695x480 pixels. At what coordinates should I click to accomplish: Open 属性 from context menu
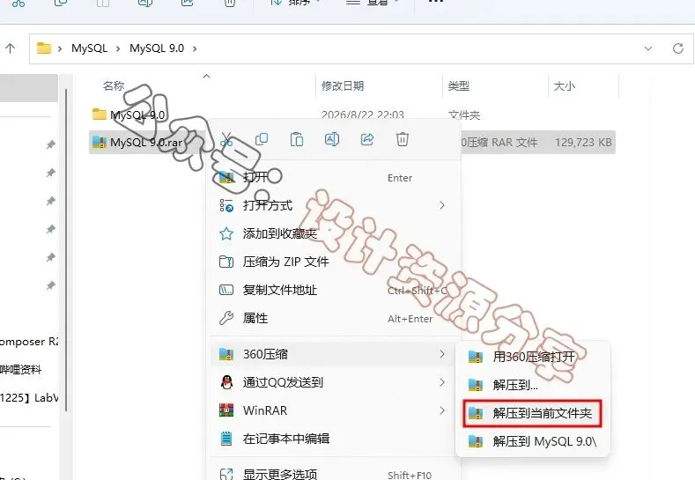[x=335, y=318]
